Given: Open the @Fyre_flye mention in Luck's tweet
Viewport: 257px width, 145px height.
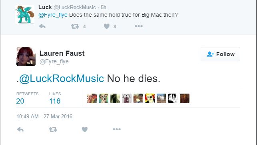Looking at the screenshot, I should coord(53,15).
